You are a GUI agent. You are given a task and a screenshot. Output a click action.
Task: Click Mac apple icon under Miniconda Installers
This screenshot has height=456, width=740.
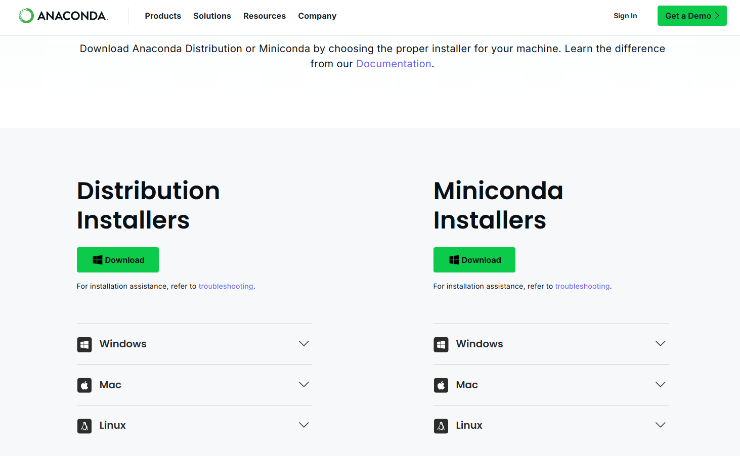(x=441, y=385)
